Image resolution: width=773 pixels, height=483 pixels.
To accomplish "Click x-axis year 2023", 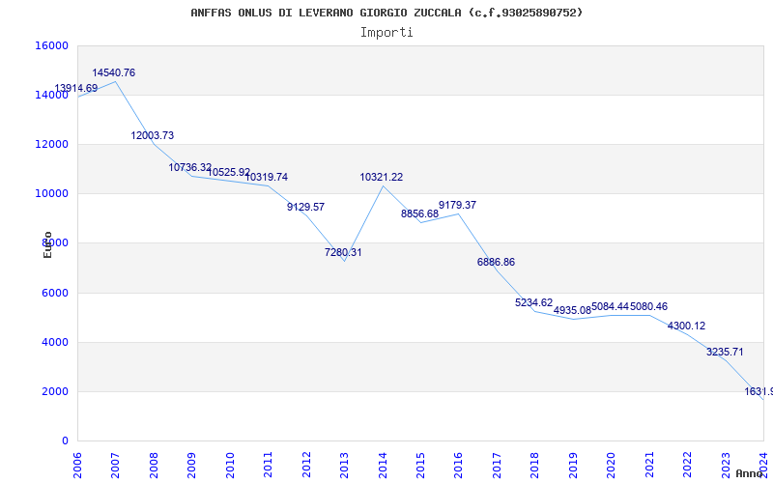I will (x=726, y=464).
